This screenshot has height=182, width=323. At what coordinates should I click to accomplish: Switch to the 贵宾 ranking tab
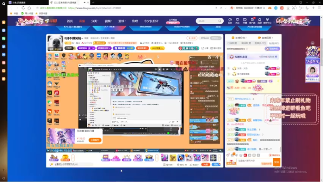pyautogui.click(x=260, y=43)
